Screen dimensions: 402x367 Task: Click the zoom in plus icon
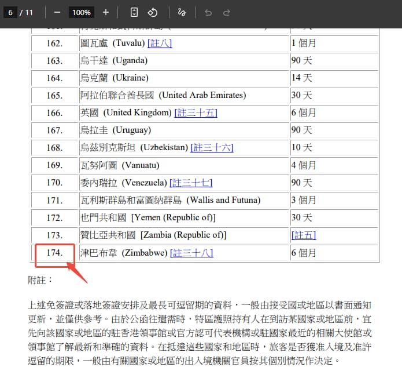[105, 12]
